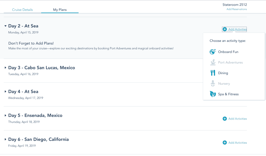
Task: Click the Wednesday, April 17, 2019 date
Action: (26, 98)
